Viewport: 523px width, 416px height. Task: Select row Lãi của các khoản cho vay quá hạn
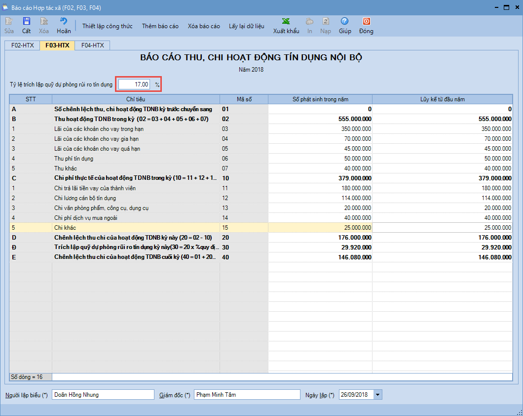(261, 149)
